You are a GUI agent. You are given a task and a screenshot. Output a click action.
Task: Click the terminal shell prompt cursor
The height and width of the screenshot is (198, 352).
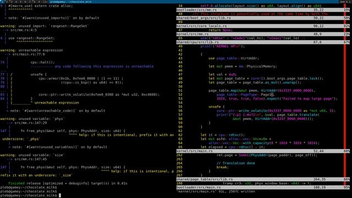60,196
